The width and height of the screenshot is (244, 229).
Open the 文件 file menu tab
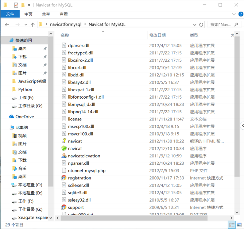(10, 14)
